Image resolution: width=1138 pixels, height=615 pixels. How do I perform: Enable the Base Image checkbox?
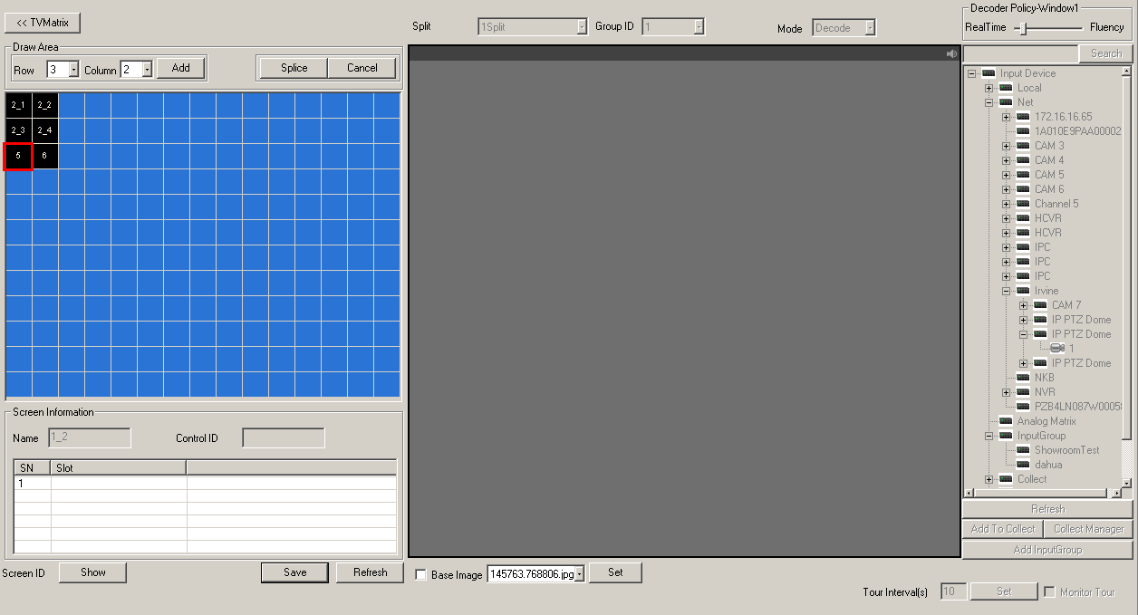[x=420, y=573]
